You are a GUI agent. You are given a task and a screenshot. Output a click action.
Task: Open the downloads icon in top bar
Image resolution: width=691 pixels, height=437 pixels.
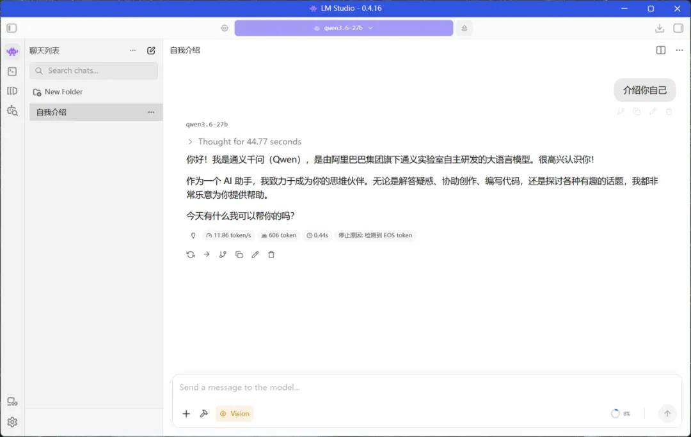pyautogui.click(x=659, y=28)
